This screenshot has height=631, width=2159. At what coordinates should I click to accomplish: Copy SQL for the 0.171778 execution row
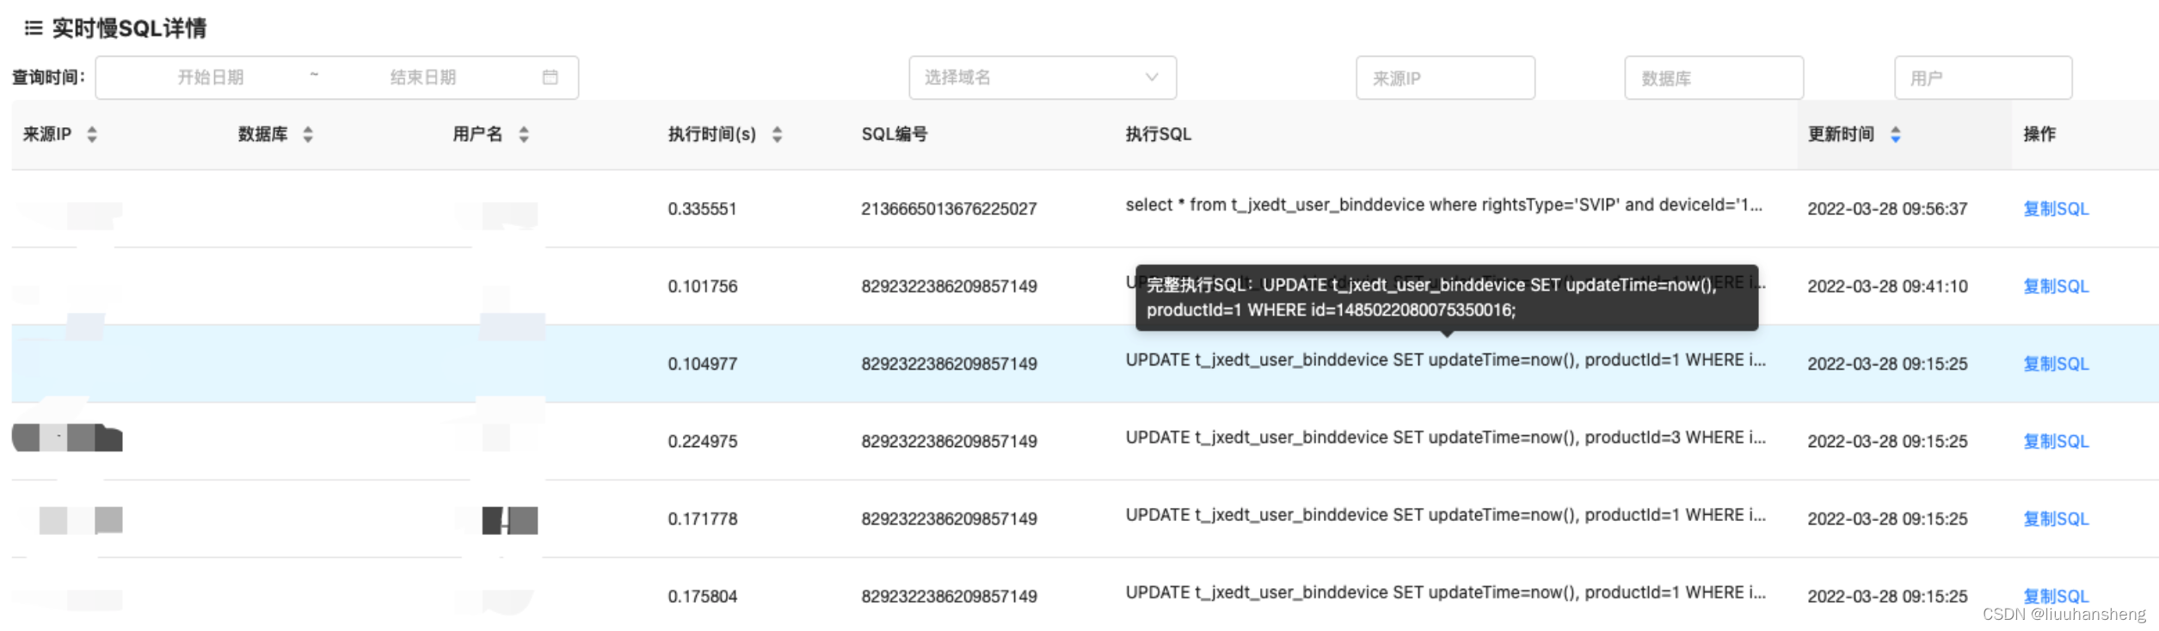pos(2056,518)
